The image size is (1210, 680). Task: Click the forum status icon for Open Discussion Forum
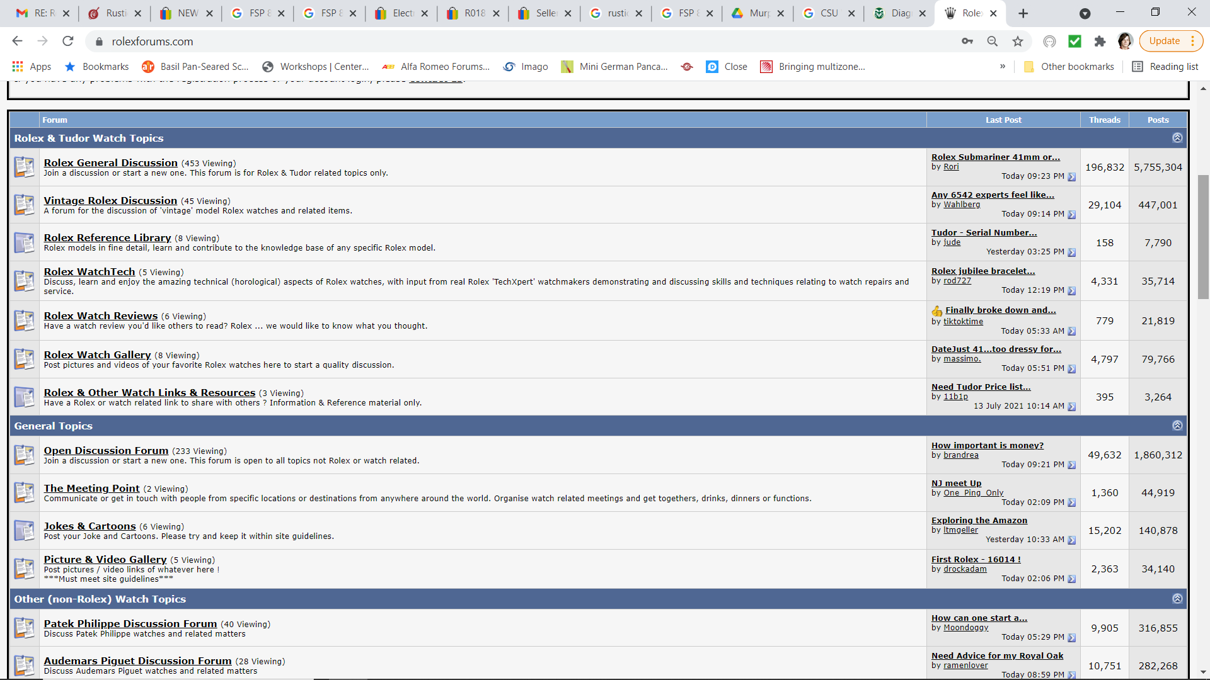[x=25, y=455]
